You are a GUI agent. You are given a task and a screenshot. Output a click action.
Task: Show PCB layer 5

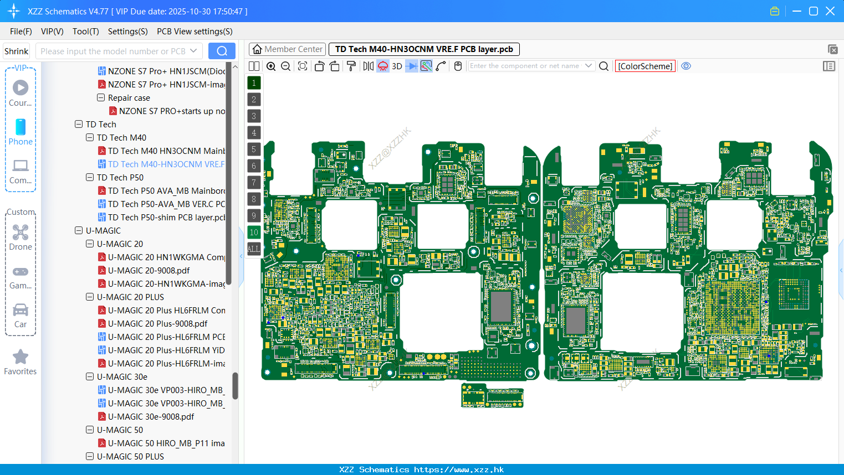[254, 149]
